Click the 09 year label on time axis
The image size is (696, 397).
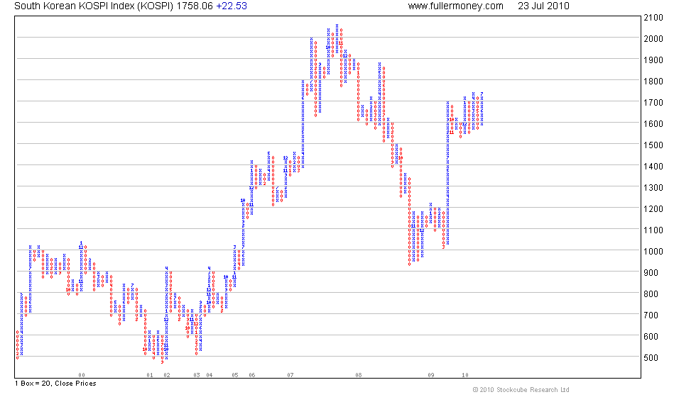click(x=431, y=375)
